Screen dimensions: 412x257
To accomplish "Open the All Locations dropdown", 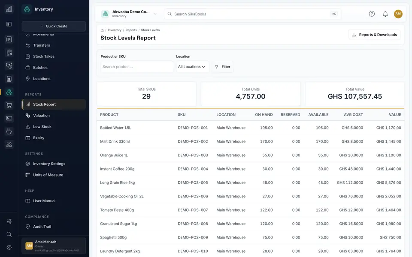I will click(192, 67).
